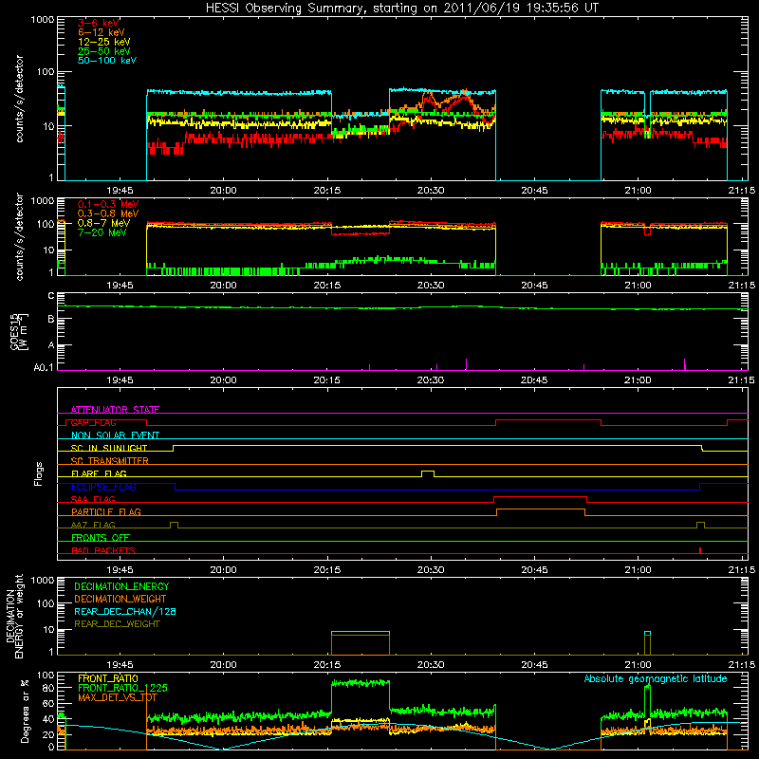759x759 pixels.
Task: Select the green FRONTS_OFF label
Action: 101,537
